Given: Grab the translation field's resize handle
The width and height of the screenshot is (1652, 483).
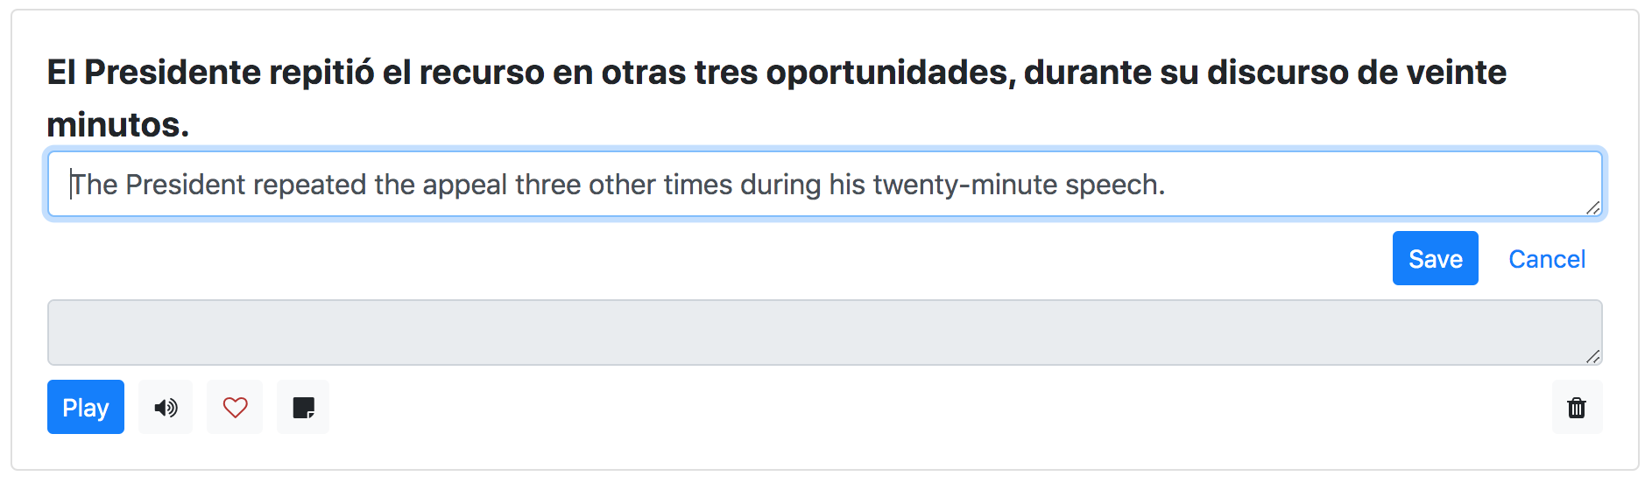Looking at the screenshot, I should pyautogui.click(x=1593, y=207).
